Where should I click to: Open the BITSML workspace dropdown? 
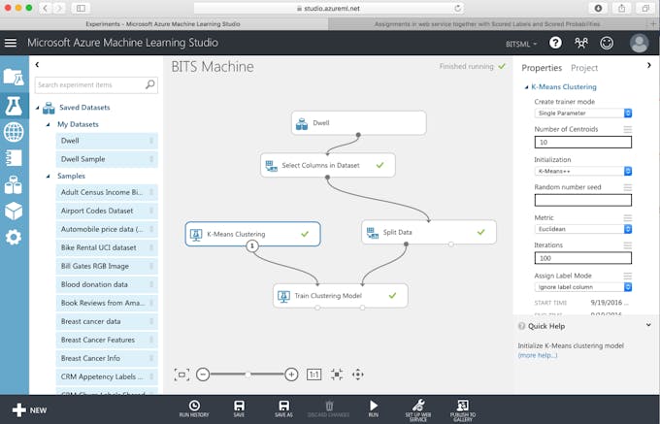(x=521, y=44)
